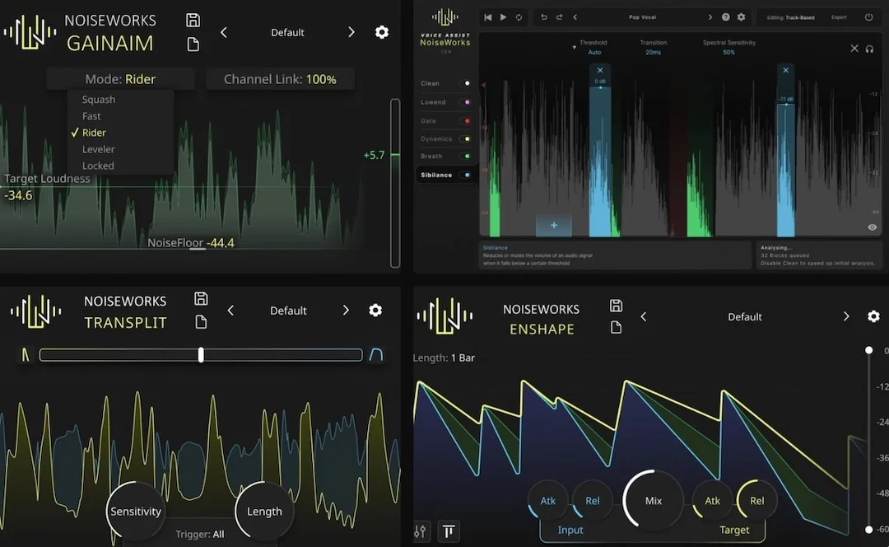Save preset in GainAim plugin
This screenshot has width=889, height=547.
tap(193, 20)
